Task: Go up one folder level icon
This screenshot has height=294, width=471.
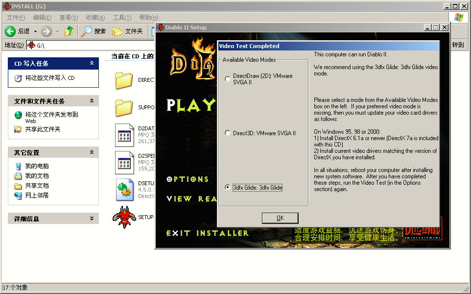Action: [x=69, y=31]
